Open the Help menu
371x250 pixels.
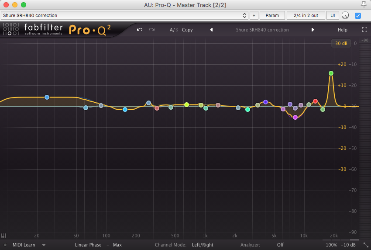click(x=342, y=30)
